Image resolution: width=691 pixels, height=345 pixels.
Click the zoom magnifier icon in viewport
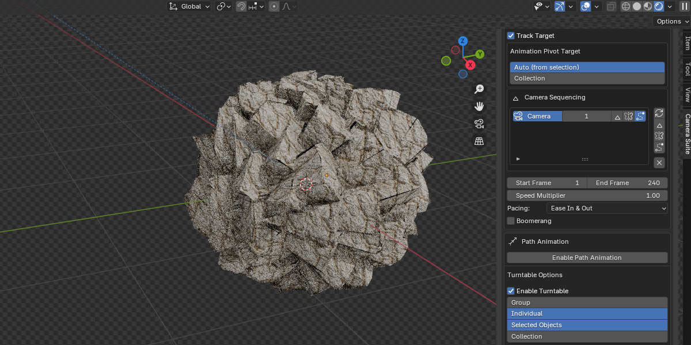(x=479, y=89)
